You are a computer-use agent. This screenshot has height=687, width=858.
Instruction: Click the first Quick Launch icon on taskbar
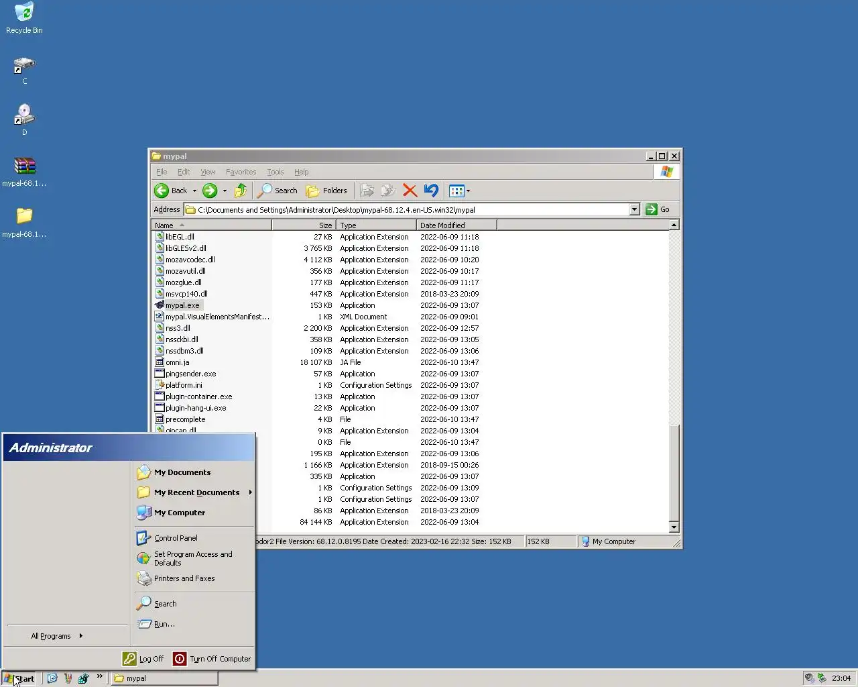coord(52,678)
